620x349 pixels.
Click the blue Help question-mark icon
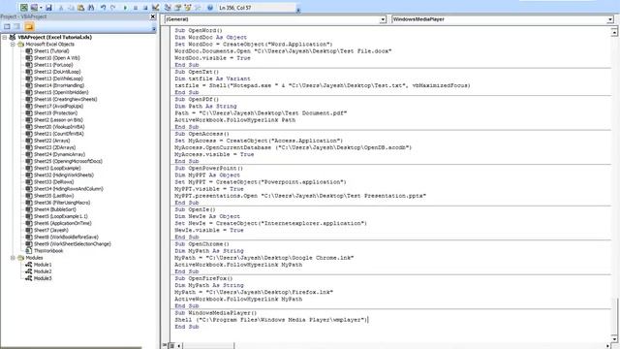point(210,8)
